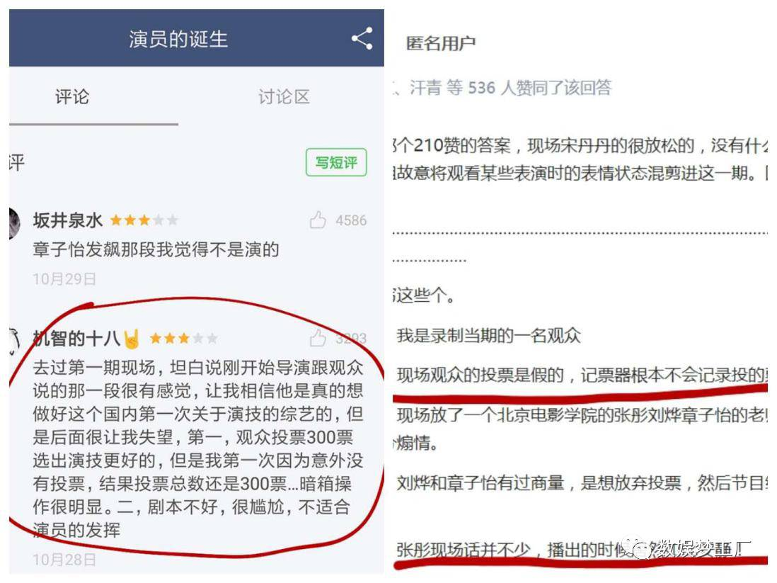Open 机智的十八's profile avatar
This screenshot has height=583, width=777.
tap(14, 341)
